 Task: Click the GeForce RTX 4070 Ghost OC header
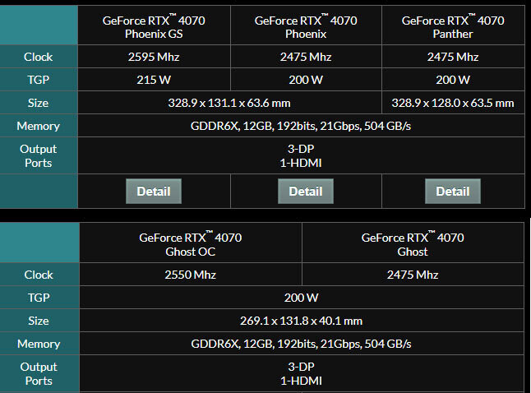(x=190, y=244)
